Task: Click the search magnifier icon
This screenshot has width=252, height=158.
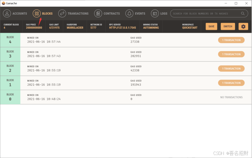Action: pos(243,13)
